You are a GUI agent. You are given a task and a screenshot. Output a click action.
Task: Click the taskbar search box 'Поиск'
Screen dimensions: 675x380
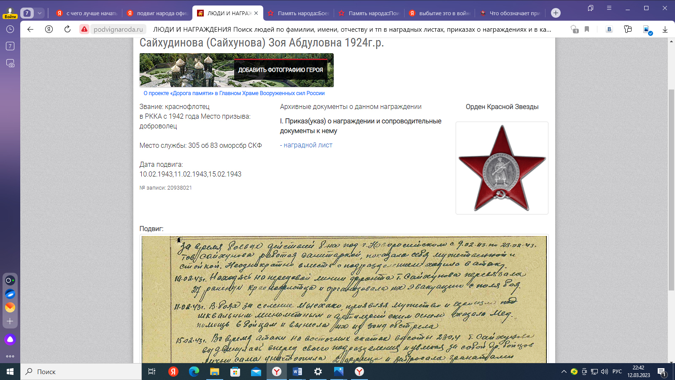pos(81,372)
